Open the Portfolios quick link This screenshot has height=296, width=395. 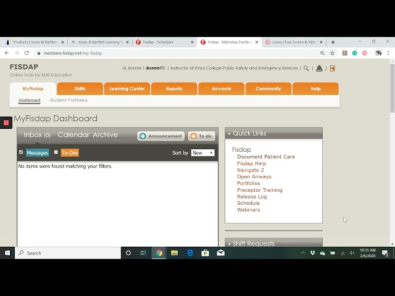[x=248, y=183]
